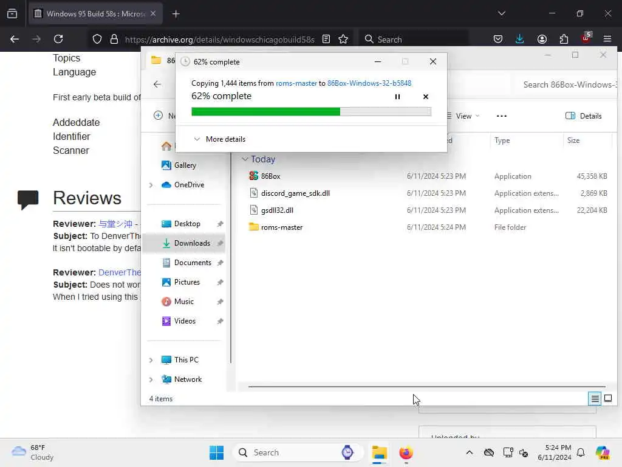Open Gallery in the navigation pane

coord(185,165)
